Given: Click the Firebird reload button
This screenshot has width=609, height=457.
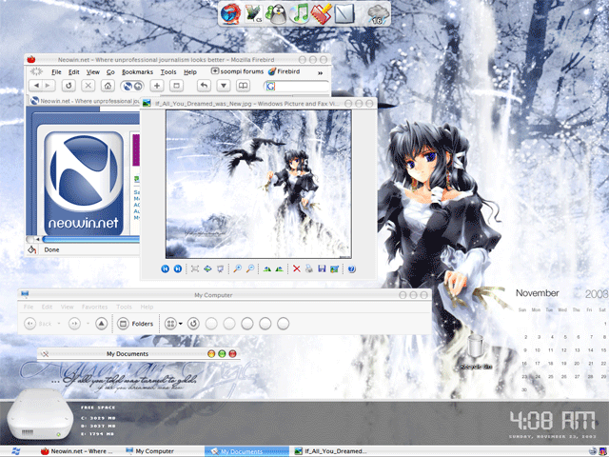Looking at the screenshot, I should pyautogui.click(x=69, y=86).
